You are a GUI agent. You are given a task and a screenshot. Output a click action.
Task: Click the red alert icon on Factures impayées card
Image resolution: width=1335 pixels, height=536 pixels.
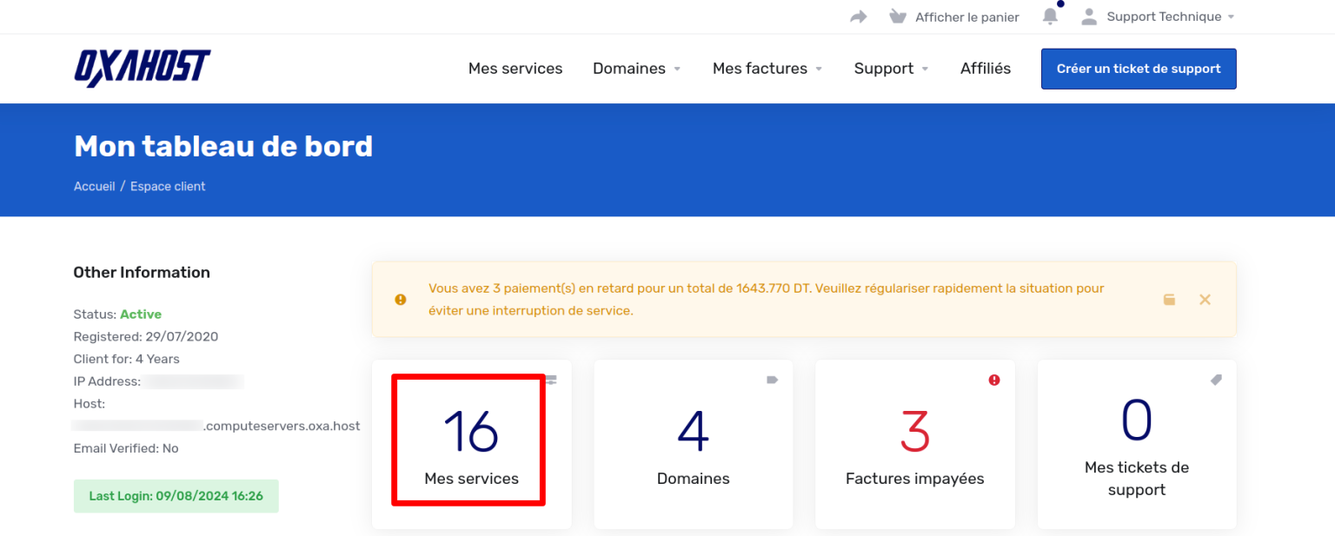[x=994, y=379]
